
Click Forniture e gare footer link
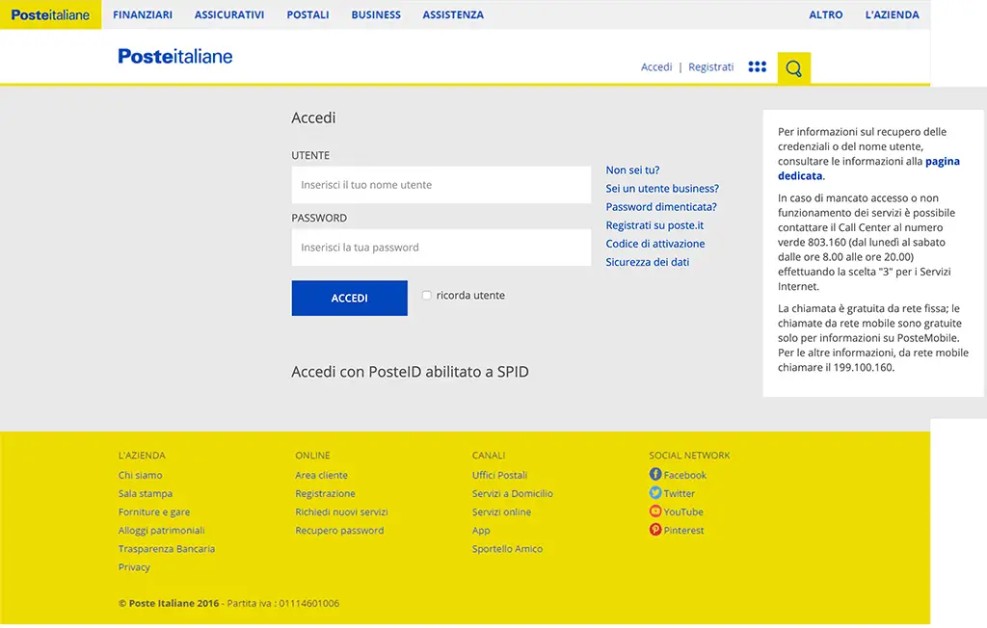154,511
